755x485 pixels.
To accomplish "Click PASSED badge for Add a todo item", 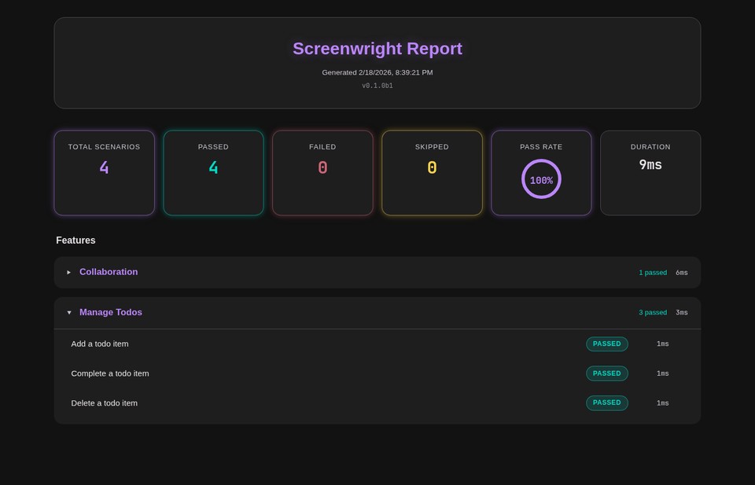I will point(606,344).
